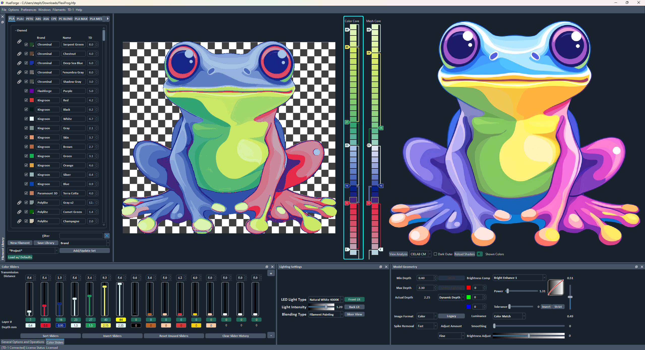Click the green arrow beside Shown Colors

pyautogui.click(x=479, y=254)
